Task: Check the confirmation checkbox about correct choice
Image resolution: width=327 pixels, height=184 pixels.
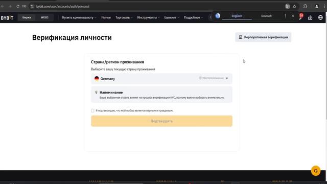Action: (92, 110)
